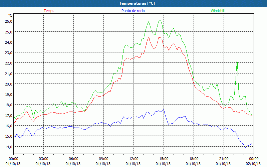Click the 14,0 y-axis value
The width and height of the screenshot is (267, 167).
tap(9, 147)
